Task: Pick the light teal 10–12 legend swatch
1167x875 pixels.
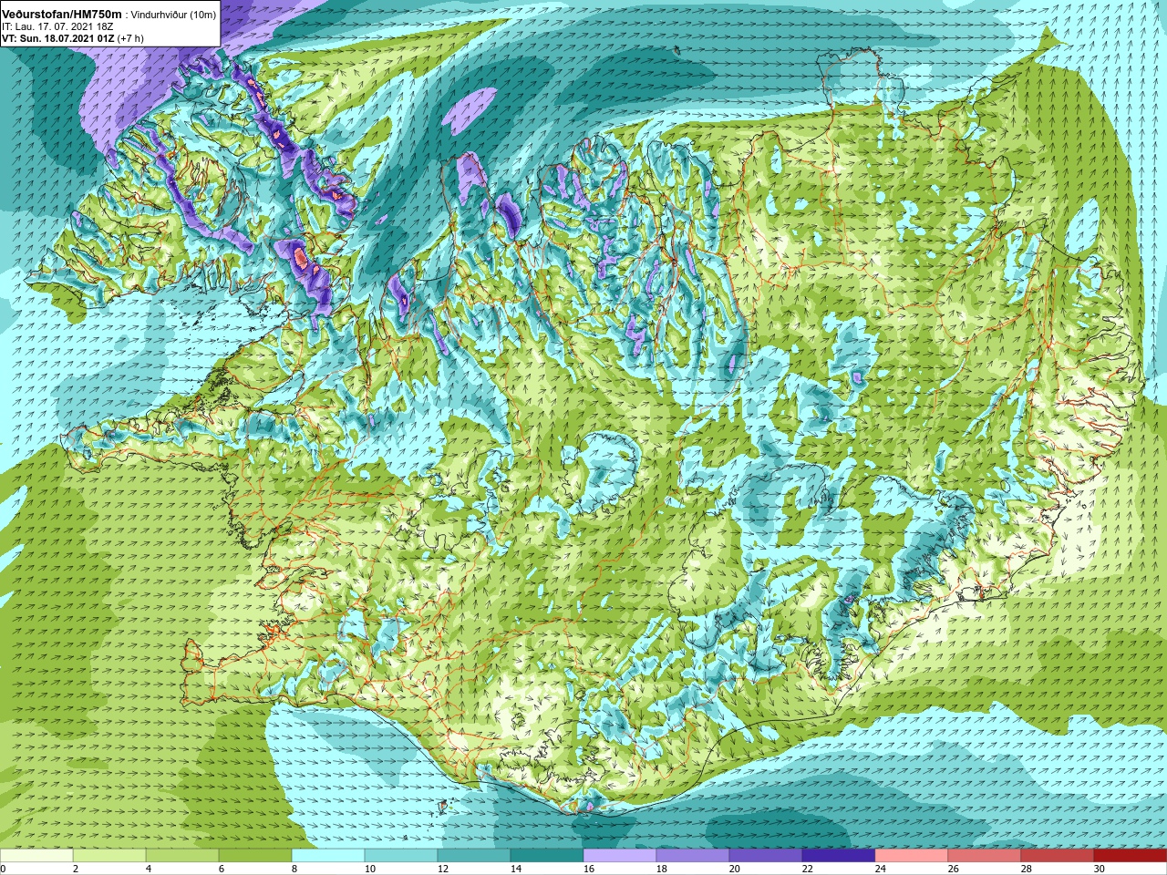Action: click(401, 855)
